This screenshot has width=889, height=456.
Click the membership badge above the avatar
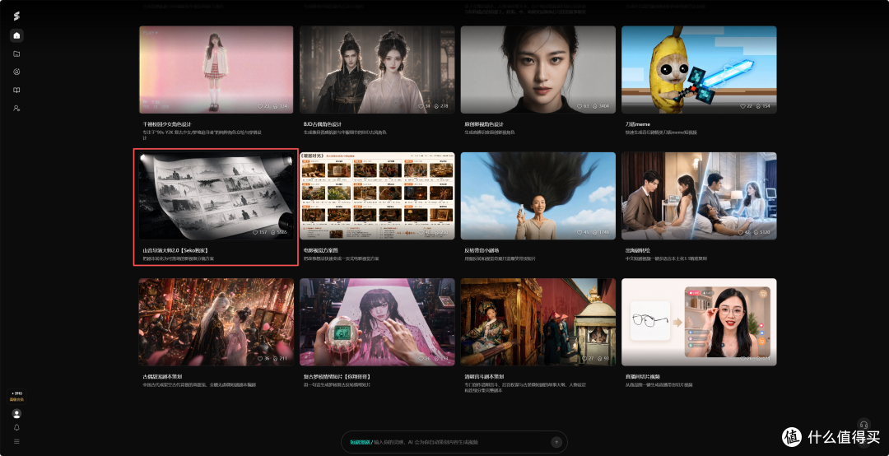pyautogui.click(x=16, y=396)
